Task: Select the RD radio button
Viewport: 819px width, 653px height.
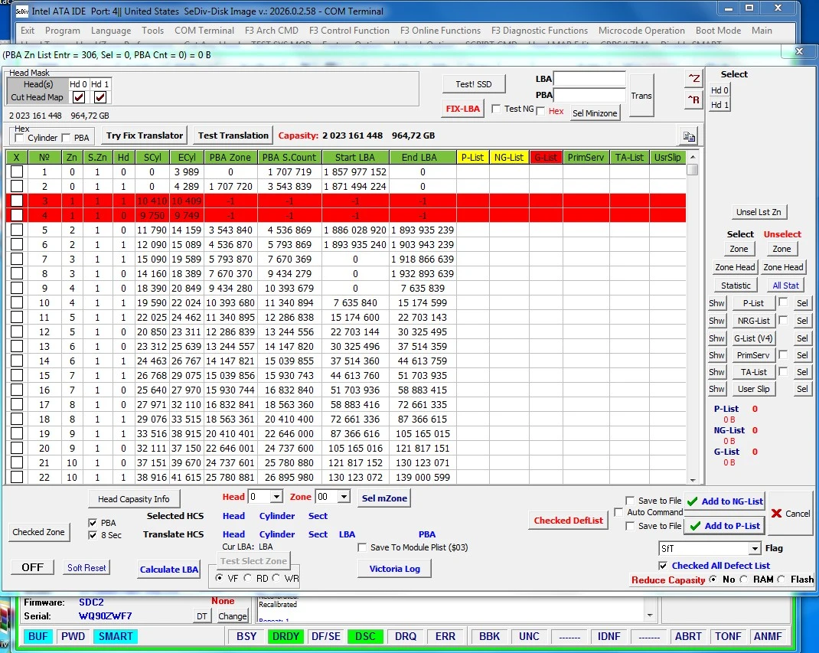Action: [x=247, y=578]
